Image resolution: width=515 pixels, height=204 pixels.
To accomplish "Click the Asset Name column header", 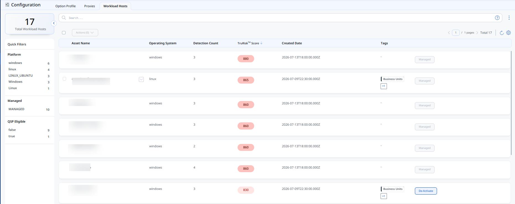I will (81, 43).
